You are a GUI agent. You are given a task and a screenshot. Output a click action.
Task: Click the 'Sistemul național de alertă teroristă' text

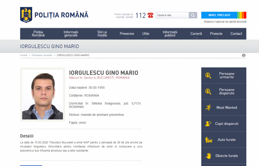click(225, 22)
